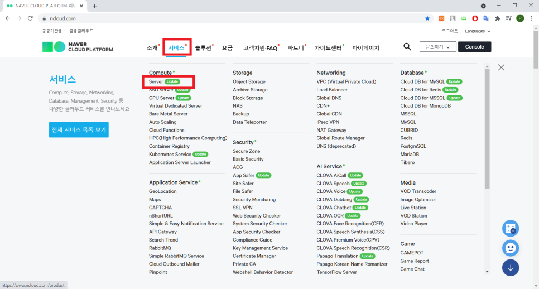
Task: Click the calculator floating icon
Action: click(x=511, y=229)
